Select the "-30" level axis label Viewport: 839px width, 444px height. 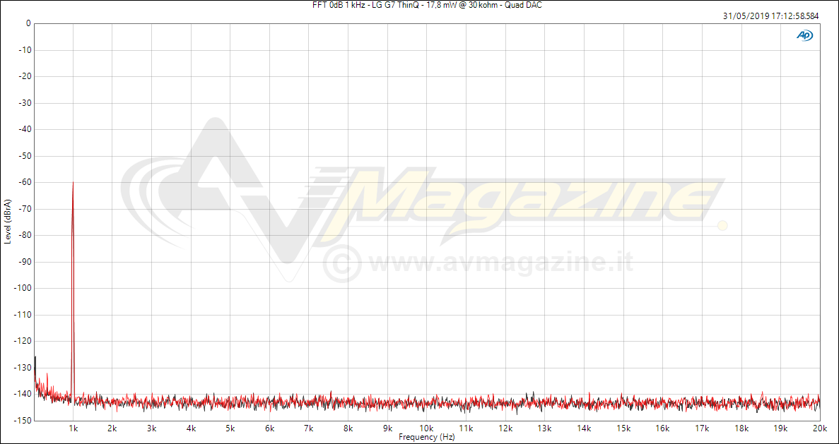point(25,103)
